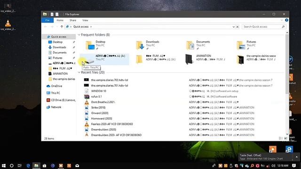Select the.vampire.diaries.701.hdtv-lol file
The width and height of the screenshot is (301, 169).
(x=110, y=85)
